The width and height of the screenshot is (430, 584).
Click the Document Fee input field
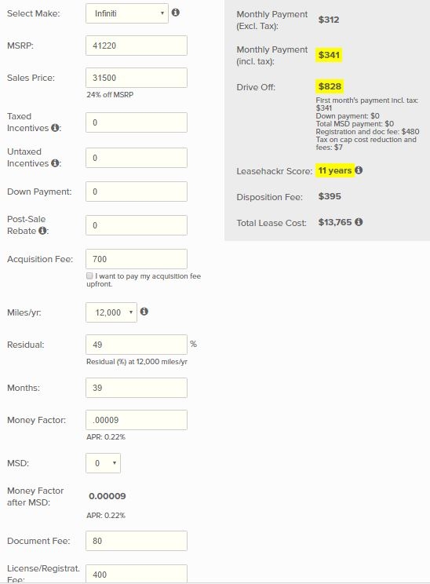(137, 541)
